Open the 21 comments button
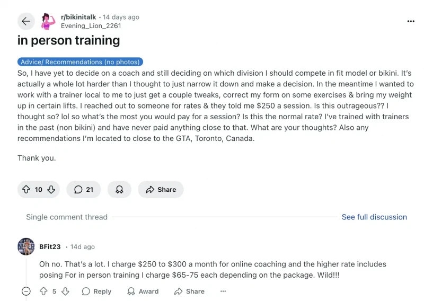The image size is (424, 301). point(84,189)
